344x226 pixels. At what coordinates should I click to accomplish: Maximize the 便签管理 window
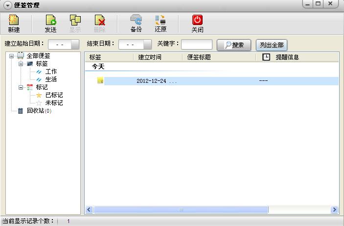click(x=318, y=4)
